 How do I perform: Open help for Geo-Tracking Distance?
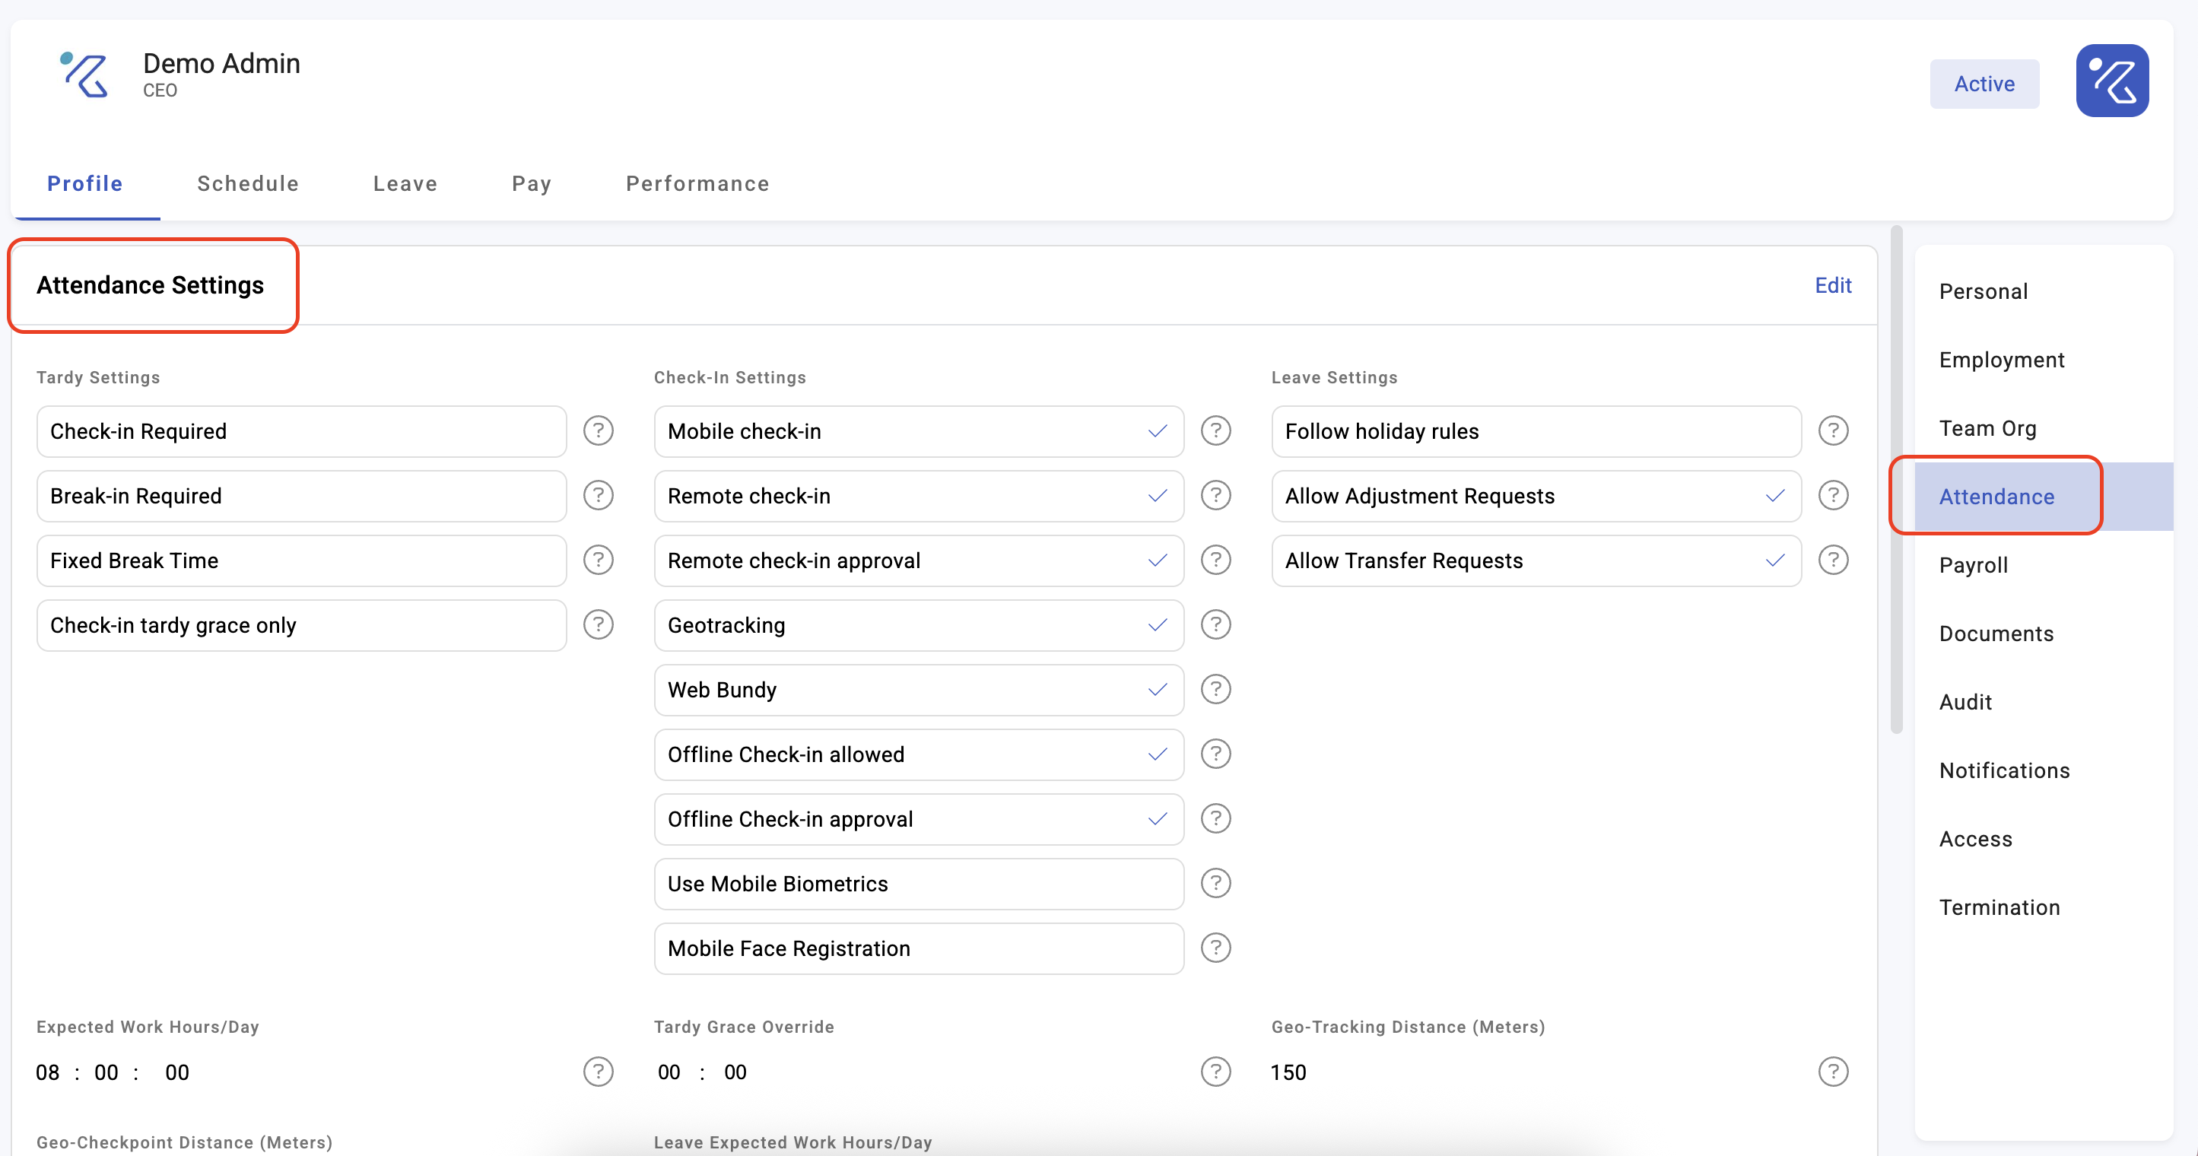point(1834,1072)
